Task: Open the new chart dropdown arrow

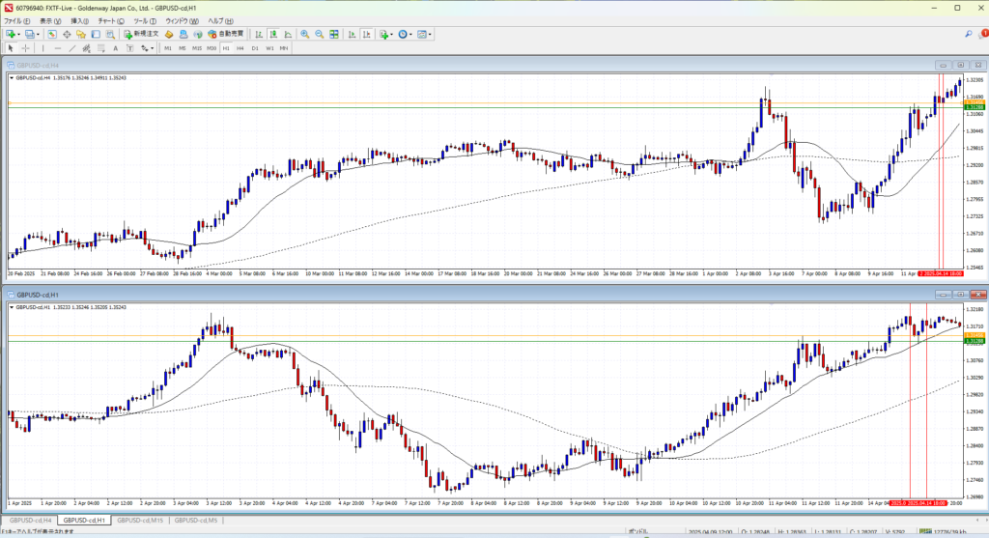Action: pos(20,34)
